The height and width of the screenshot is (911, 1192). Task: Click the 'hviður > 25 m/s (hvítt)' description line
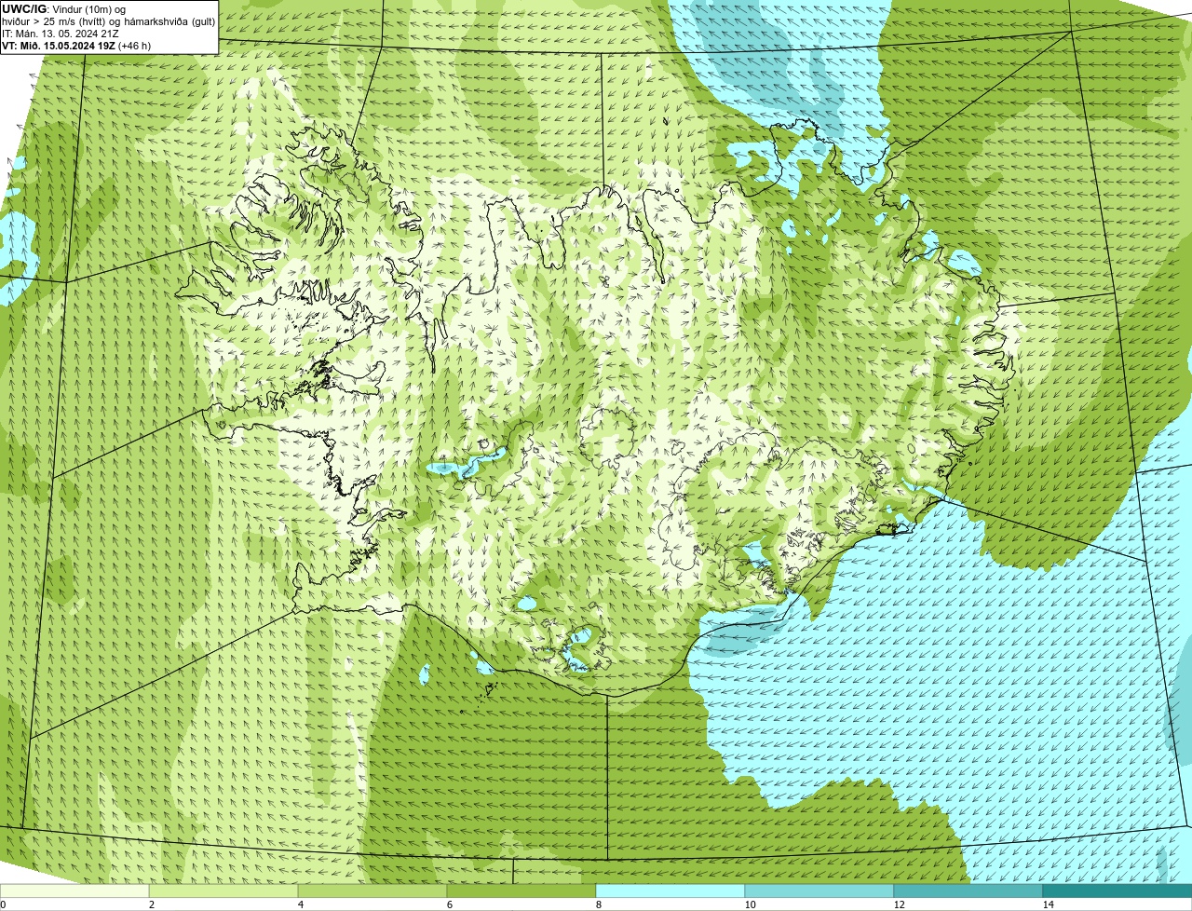pyautogui.click(x=108, y=20)
